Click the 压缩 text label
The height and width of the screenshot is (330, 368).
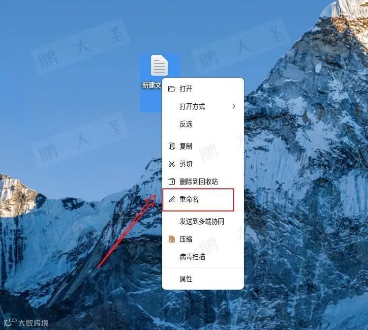[186, 239]
